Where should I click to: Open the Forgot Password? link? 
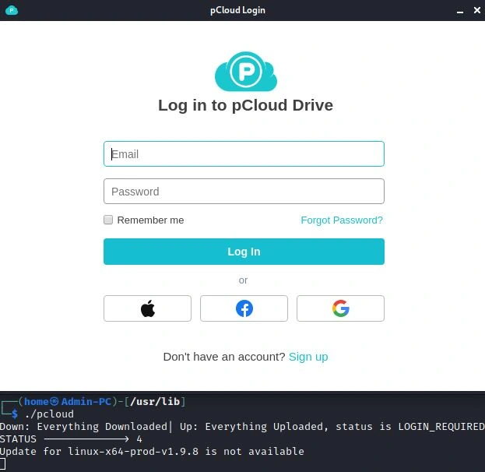[x=342, y=220]
